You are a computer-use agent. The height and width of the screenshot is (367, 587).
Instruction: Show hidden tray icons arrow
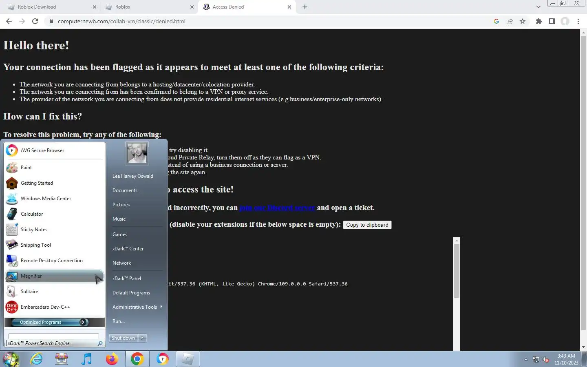(x=526, y=359)
